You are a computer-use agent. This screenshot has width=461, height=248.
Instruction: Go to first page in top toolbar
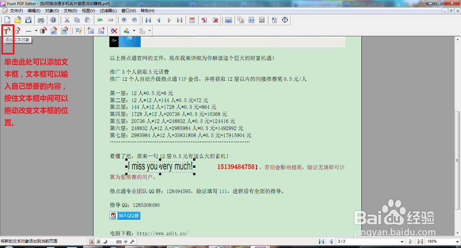point(148,20)
